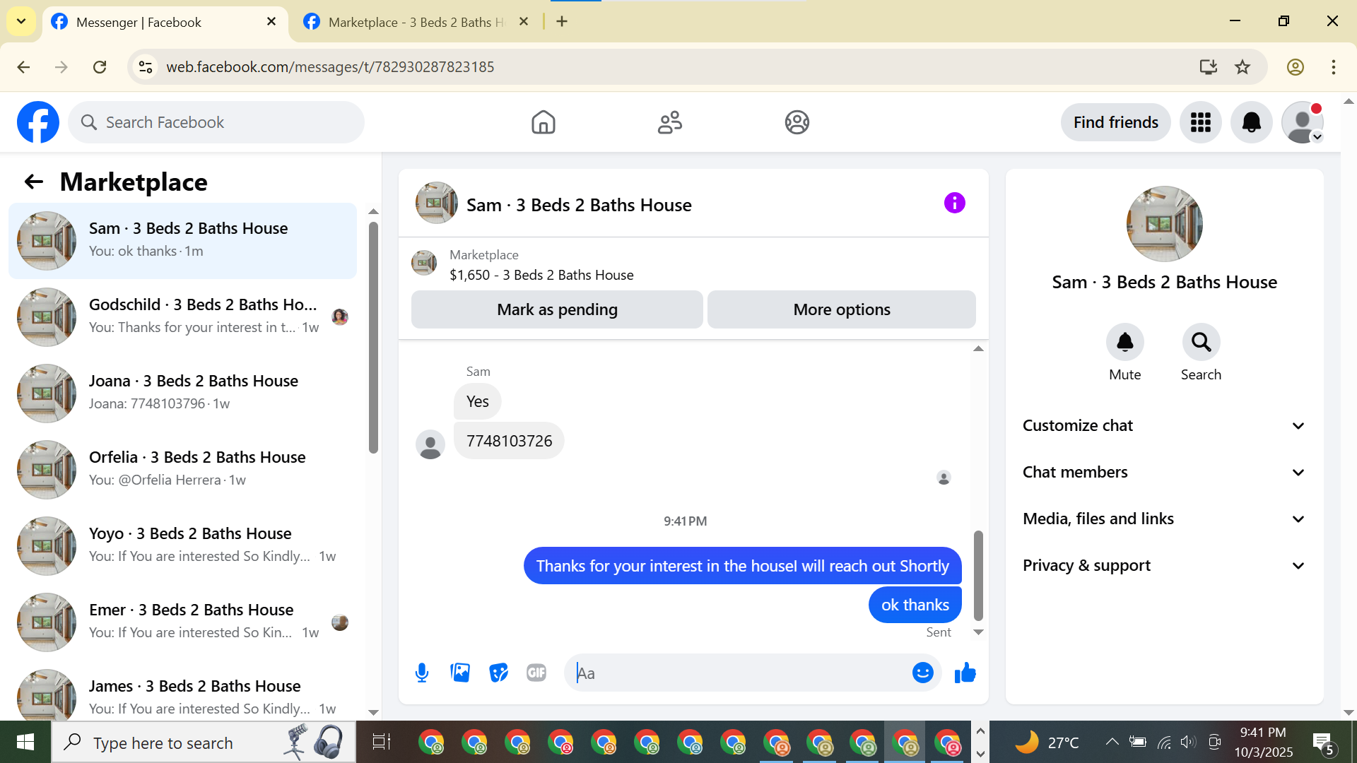Click the More options button

[841, 309]
